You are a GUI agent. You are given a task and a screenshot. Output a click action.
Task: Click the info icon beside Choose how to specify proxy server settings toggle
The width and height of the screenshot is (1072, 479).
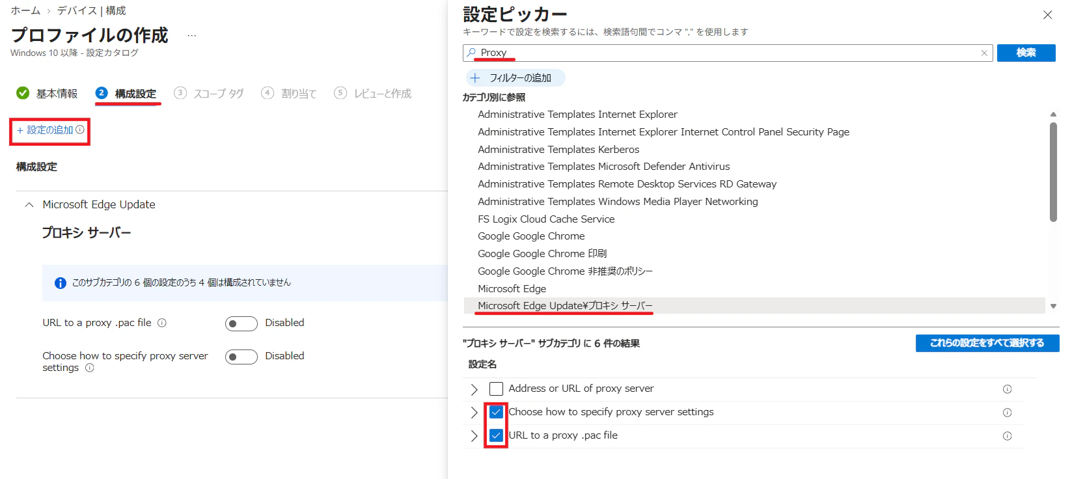[90, 368]
